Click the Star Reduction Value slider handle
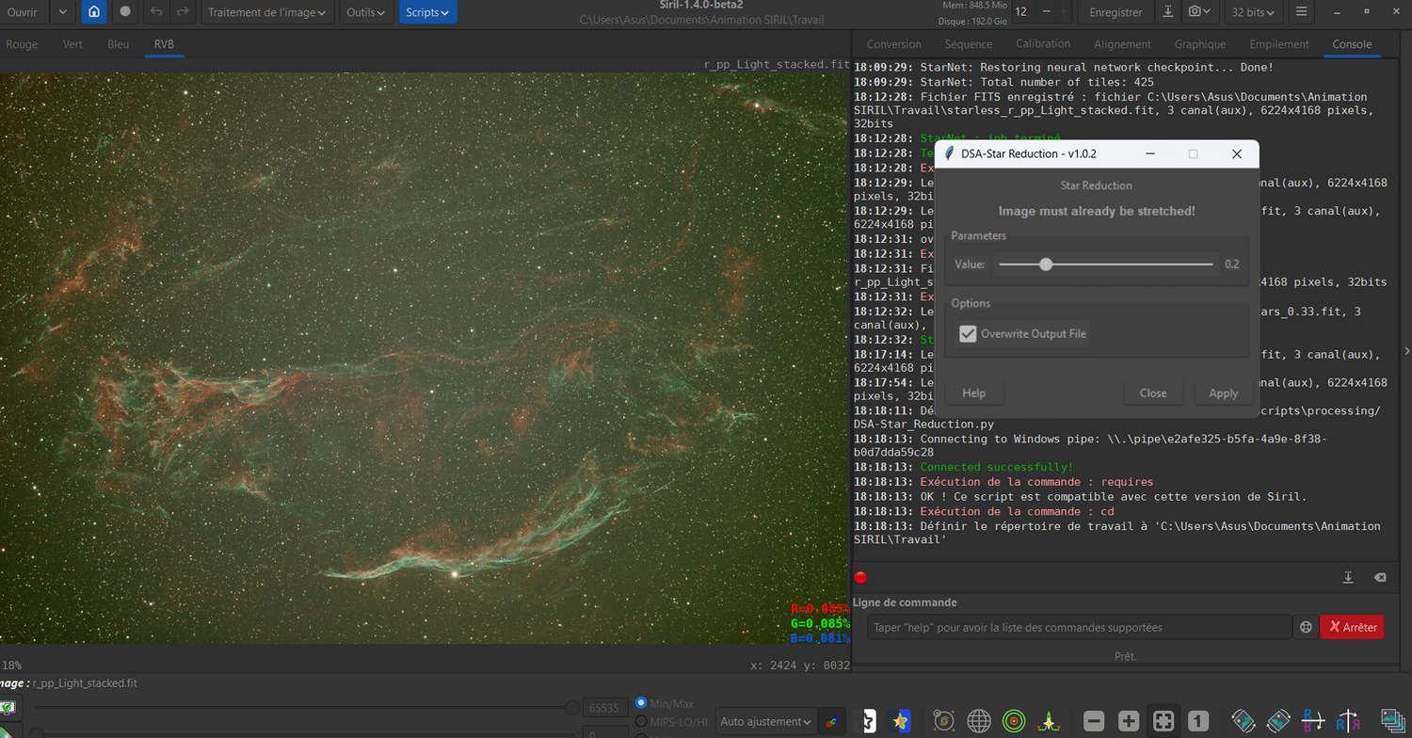Screen dimensions: 1412x738 (x=1046, y=265)
